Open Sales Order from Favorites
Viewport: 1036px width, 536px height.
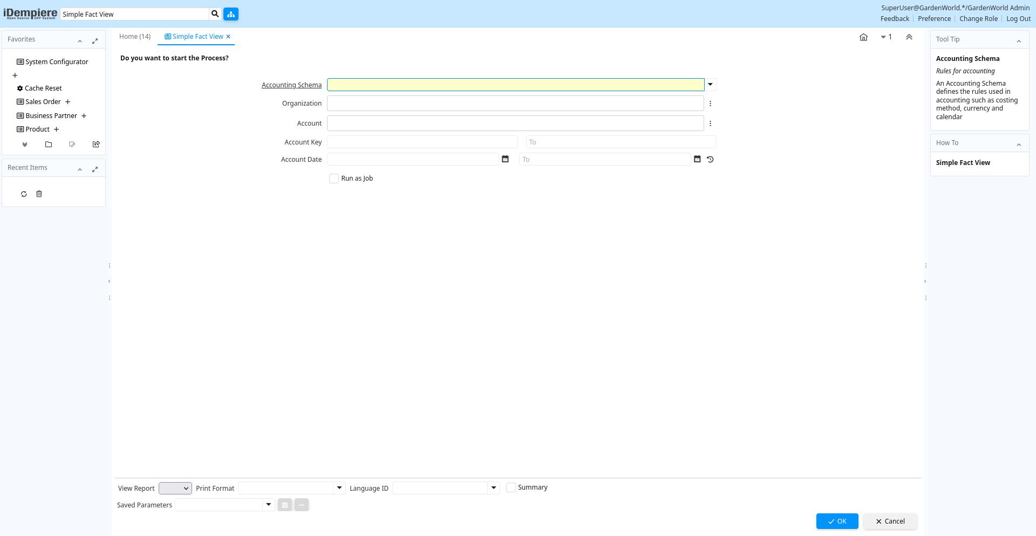(x=43, y=102)
